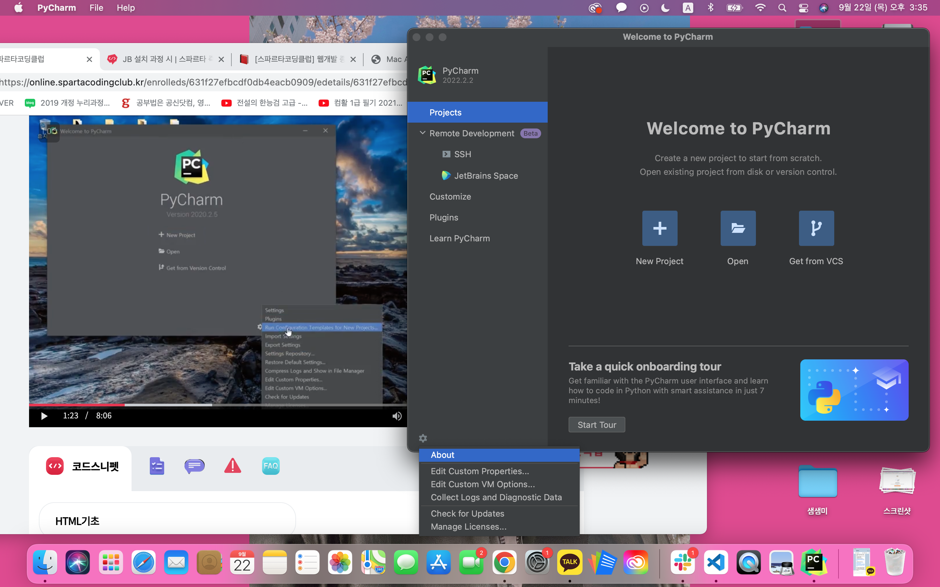
Task: Open the PyCharm application menu
Action: click(57, 8)
